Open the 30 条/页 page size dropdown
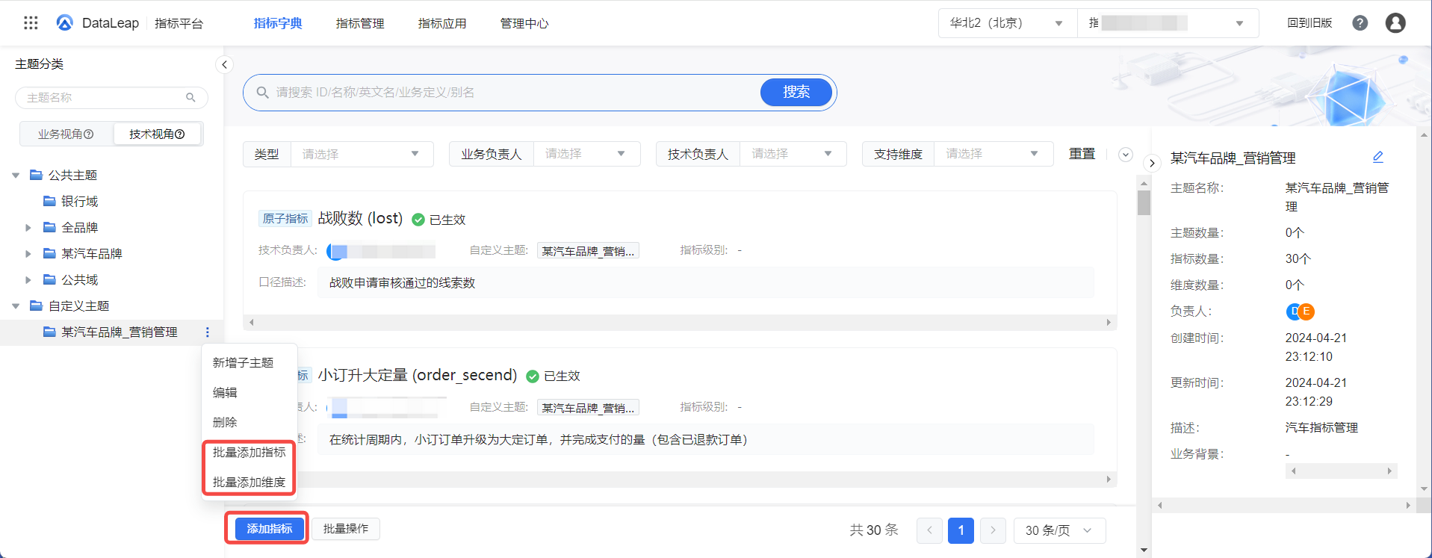Image resolution: width=1432 pixels, height=558 pixels. coord(1059,530)
